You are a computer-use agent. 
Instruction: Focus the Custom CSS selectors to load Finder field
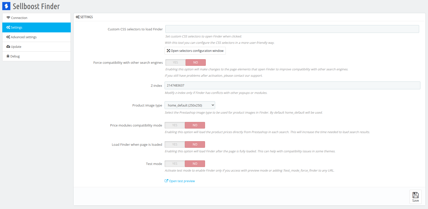[x=292, y=29]
